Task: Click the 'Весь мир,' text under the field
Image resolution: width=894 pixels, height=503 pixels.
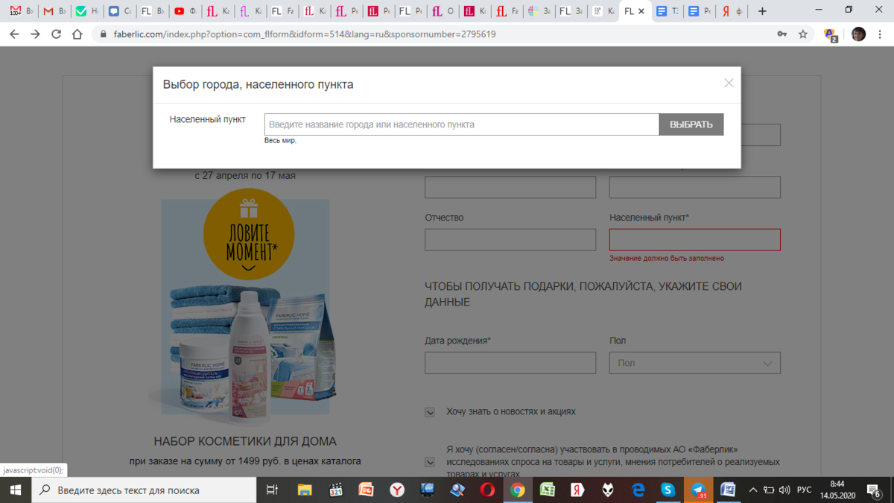Action: point(280,141)
